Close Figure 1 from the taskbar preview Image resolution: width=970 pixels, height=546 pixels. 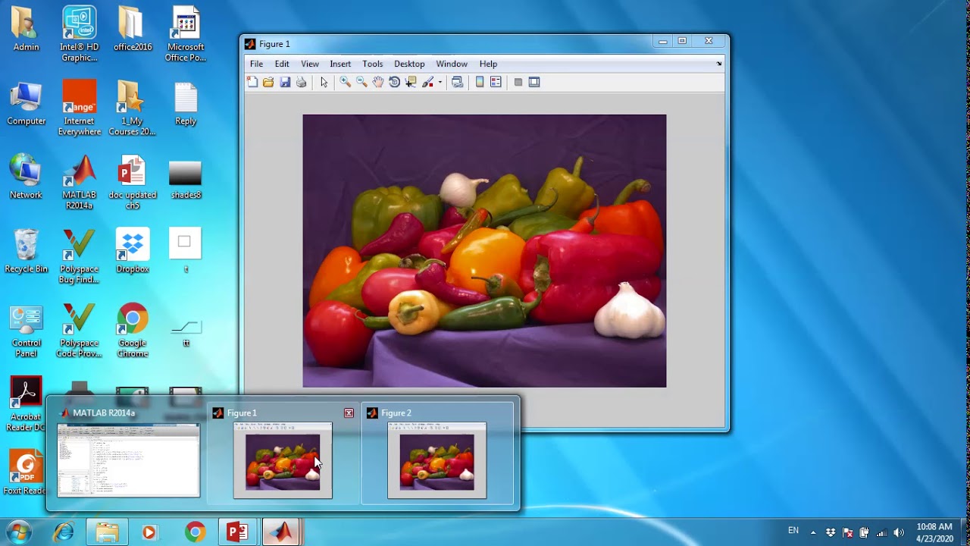349,413
